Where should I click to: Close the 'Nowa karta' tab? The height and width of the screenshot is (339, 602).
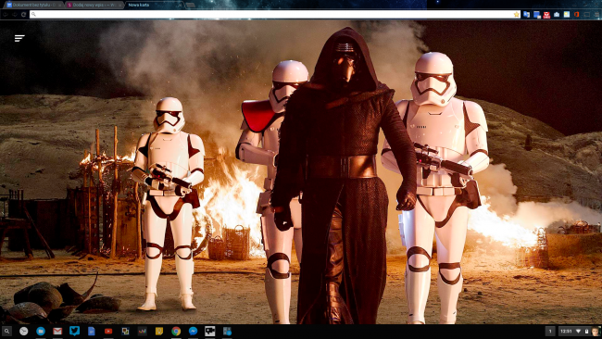[180, 5]
